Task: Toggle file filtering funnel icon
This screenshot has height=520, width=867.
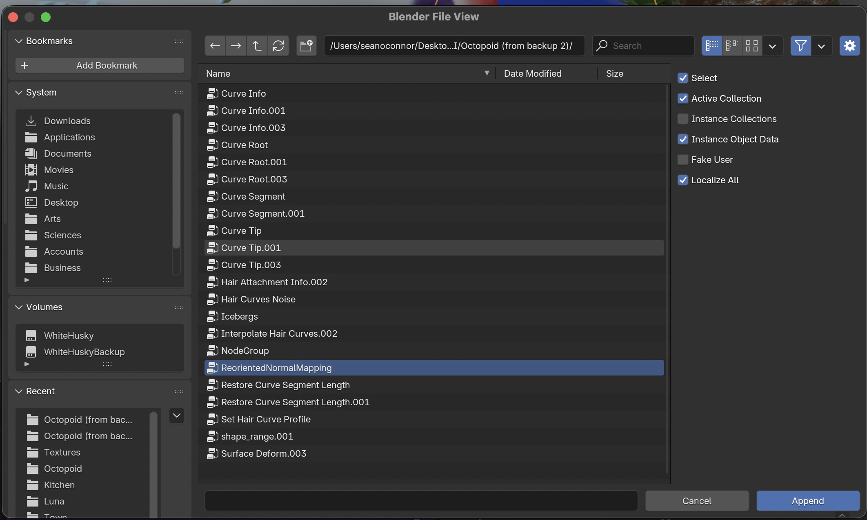Action: [x=800, y=46]
